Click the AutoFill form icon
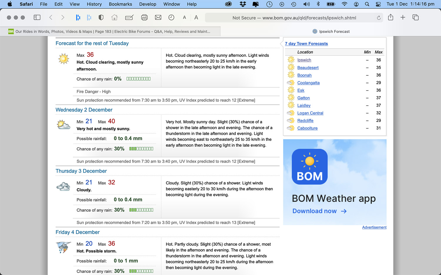The height and width of the screenshot is (275, 441). (x=129, y=18)
